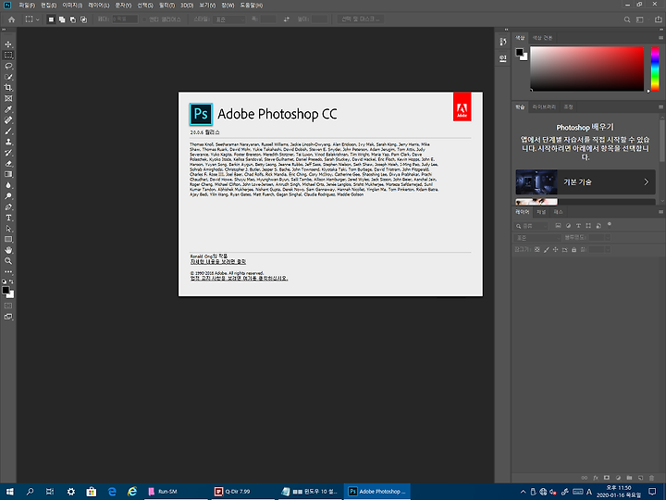The width and height of the screenshot is (666, 500).
Task: Select the Move tool
Action: click(8, 44)
